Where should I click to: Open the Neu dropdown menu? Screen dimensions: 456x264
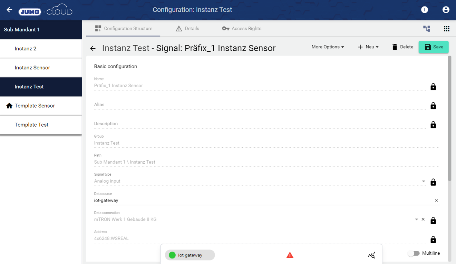pos(368,47)
